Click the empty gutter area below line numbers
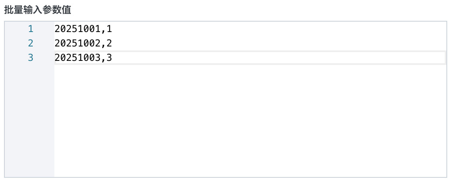 click(29, 120)
